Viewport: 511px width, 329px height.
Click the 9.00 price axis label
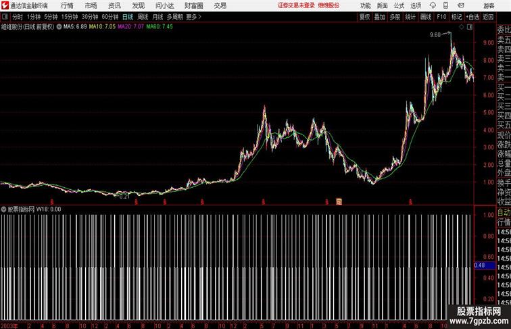point(489,43)
